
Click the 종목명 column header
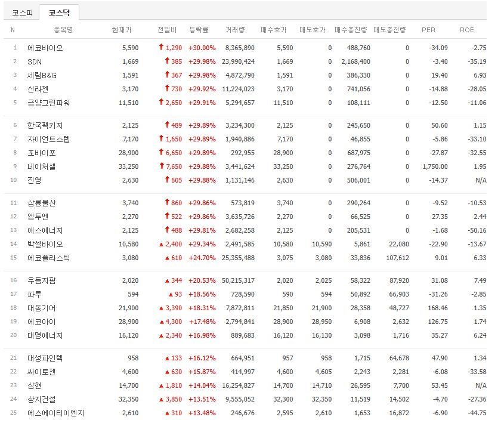63,30
